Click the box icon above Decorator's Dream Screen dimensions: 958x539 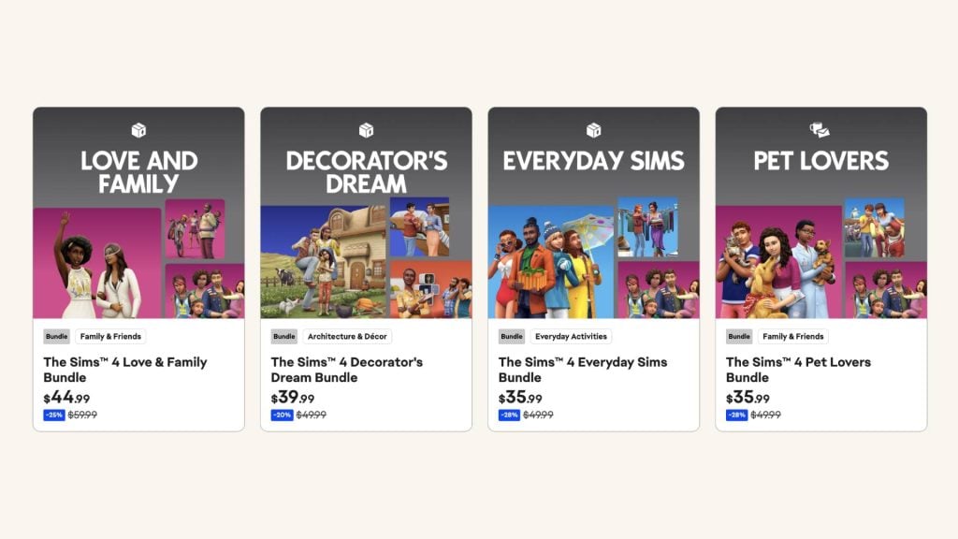366,130
